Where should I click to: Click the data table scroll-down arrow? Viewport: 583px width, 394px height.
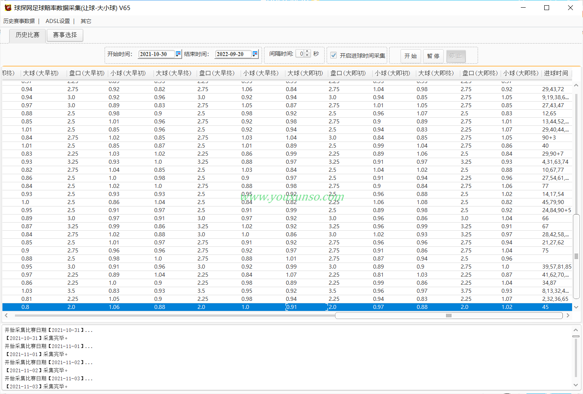coord(576,307)
